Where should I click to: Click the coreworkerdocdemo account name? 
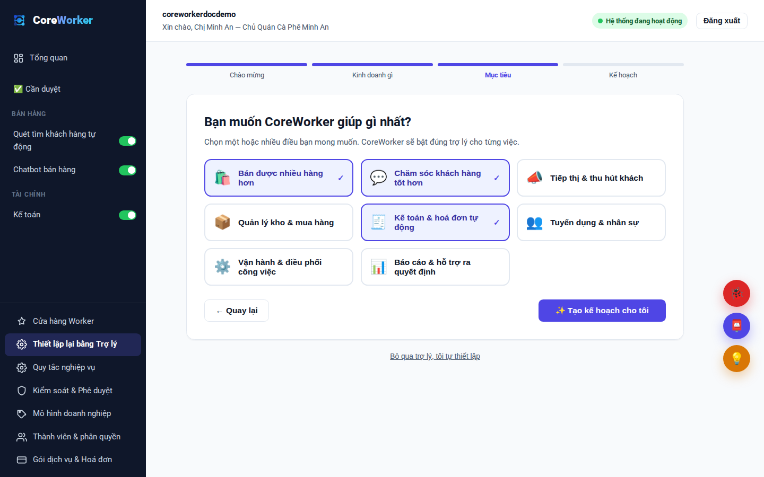199,14
